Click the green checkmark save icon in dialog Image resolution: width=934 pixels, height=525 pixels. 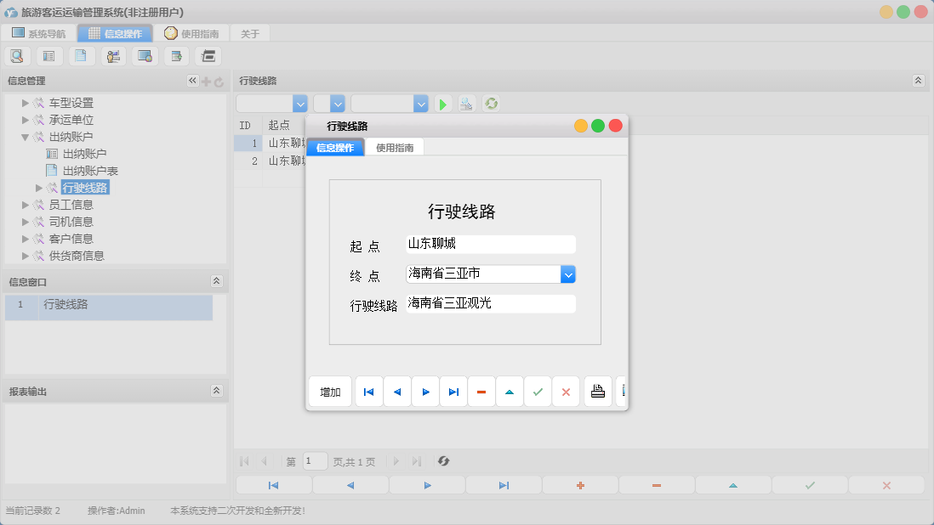click(x=538, y=392)
